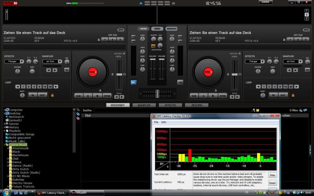Click left deck BPM button
Image resolution: width=314 pixels, height=196 pixels.
[121, 30]
